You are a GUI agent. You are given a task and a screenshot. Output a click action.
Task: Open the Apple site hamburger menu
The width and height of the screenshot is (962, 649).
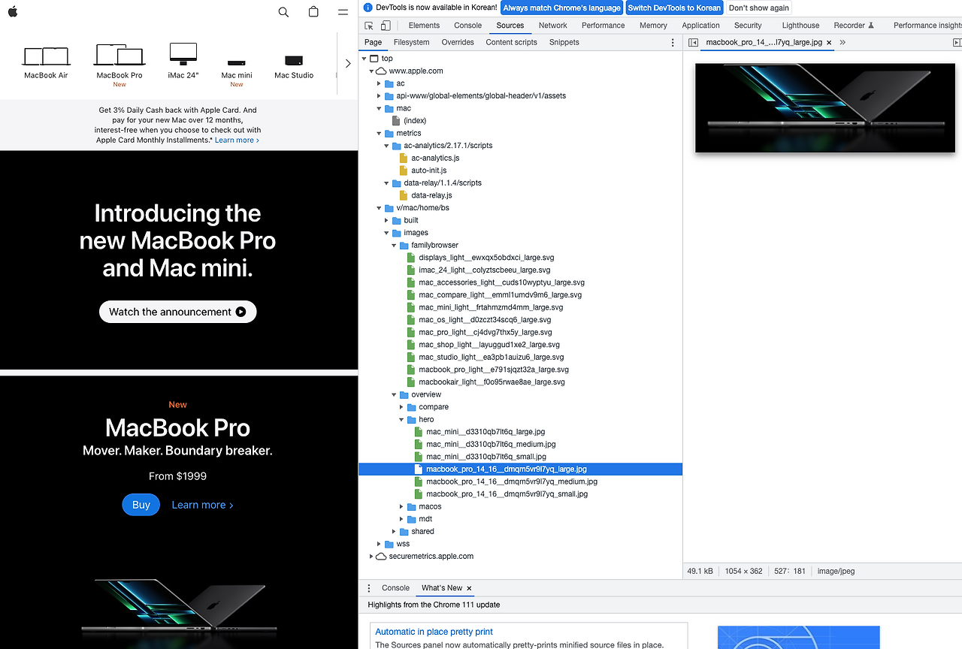click(x=343, y=12)
